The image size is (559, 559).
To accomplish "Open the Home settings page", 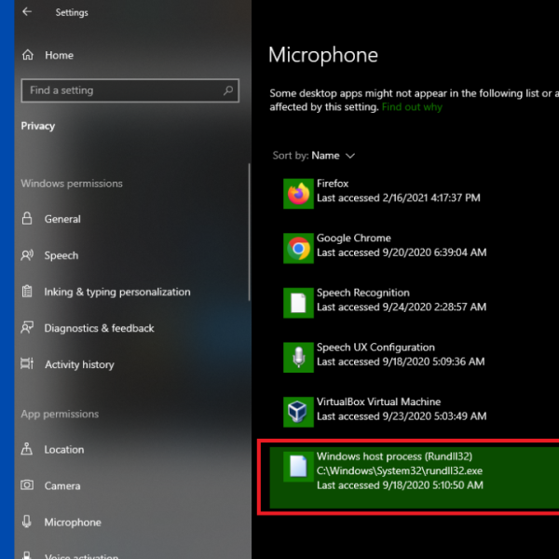I will 59,55.
